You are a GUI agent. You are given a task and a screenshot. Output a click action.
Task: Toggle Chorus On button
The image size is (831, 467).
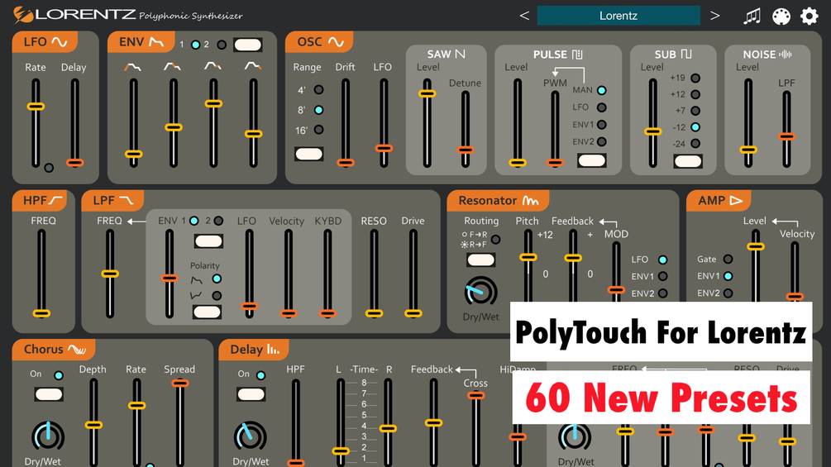49,394
